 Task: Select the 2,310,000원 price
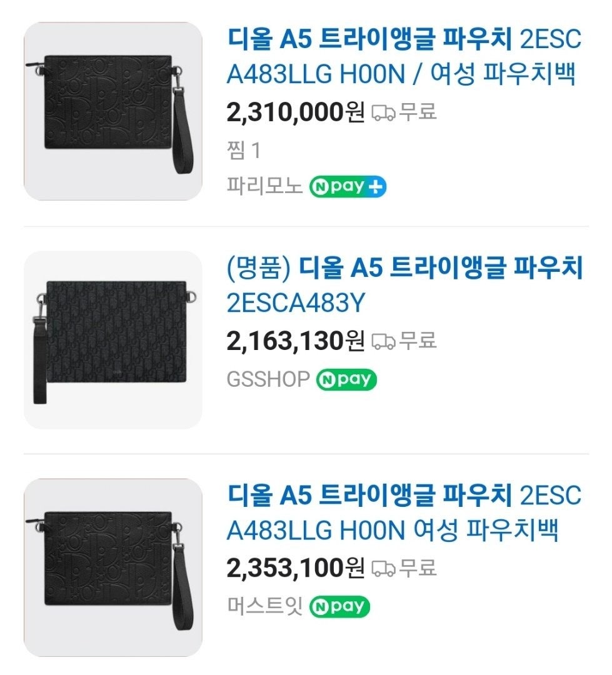(295, 113)
